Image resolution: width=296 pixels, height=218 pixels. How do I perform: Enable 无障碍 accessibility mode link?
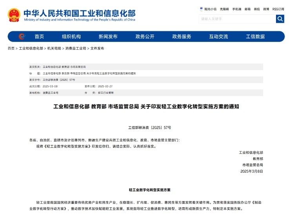(224, 9)
